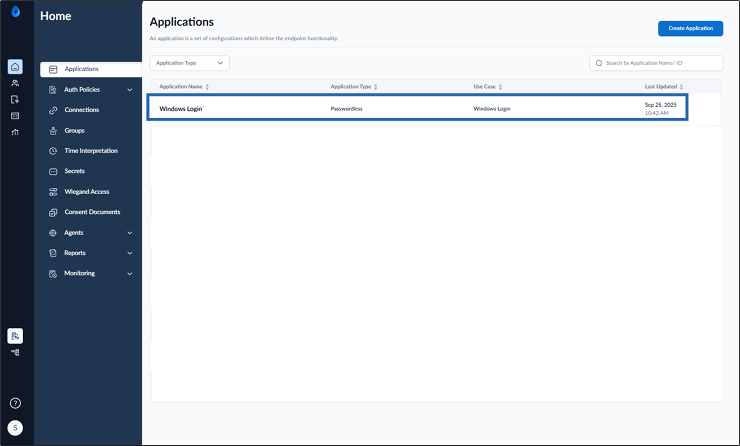Open the Users rail icon
740x446 pixels.
point(15,83)
